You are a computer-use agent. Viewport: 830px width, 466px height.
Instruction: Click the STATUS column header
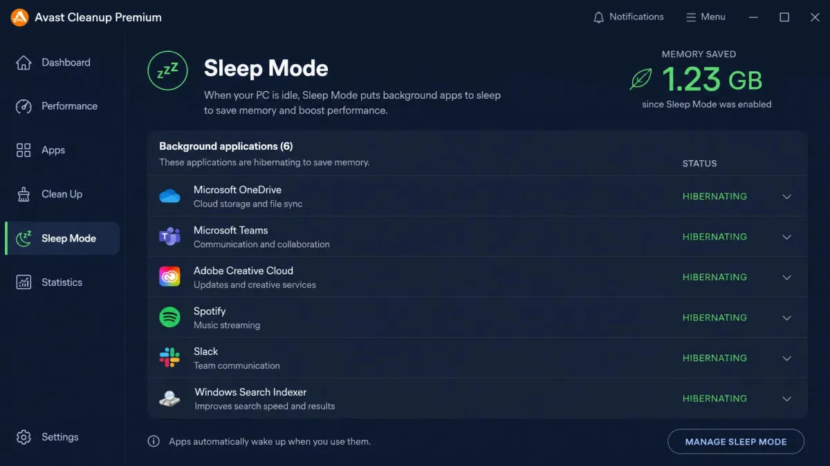[699, 164]
